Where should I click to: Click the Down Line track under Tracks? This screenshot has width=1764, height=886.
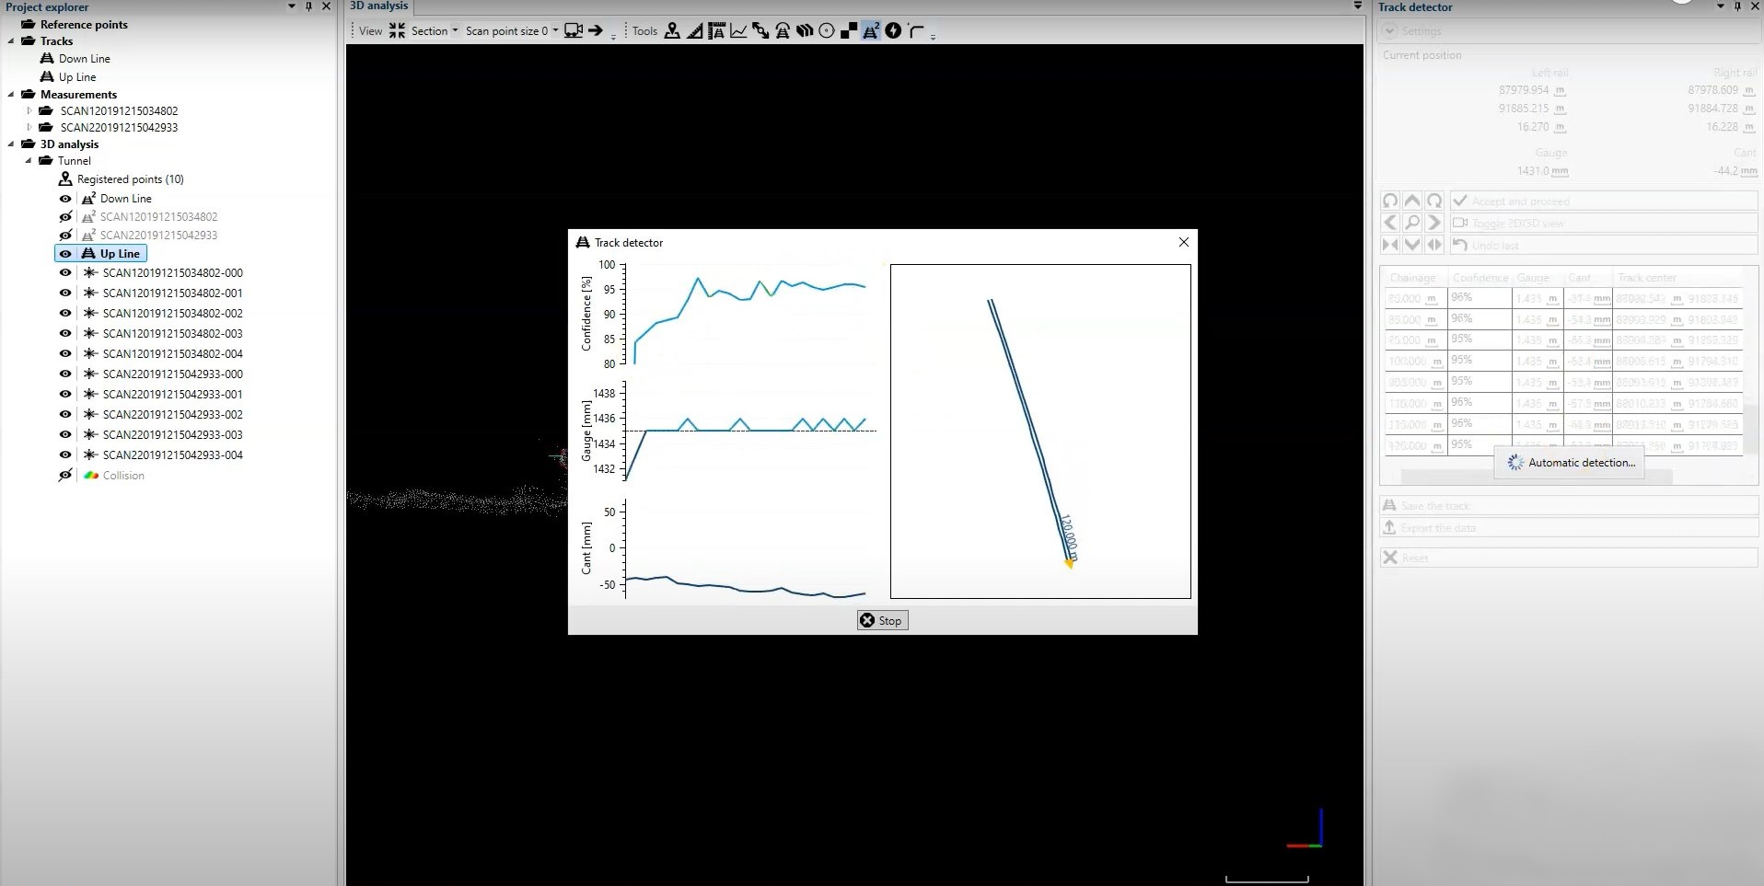pyautogui.click(x=84, y=59)
